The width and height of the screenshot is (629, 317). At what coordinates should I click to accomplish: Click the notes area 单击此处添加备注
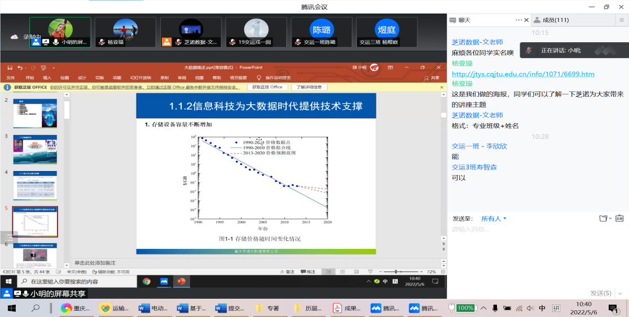[95, 263]
